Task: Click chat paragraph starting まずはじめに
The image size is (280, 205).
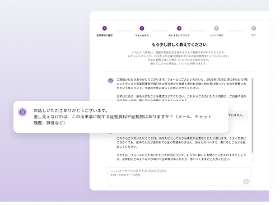Action: [181, 98]
